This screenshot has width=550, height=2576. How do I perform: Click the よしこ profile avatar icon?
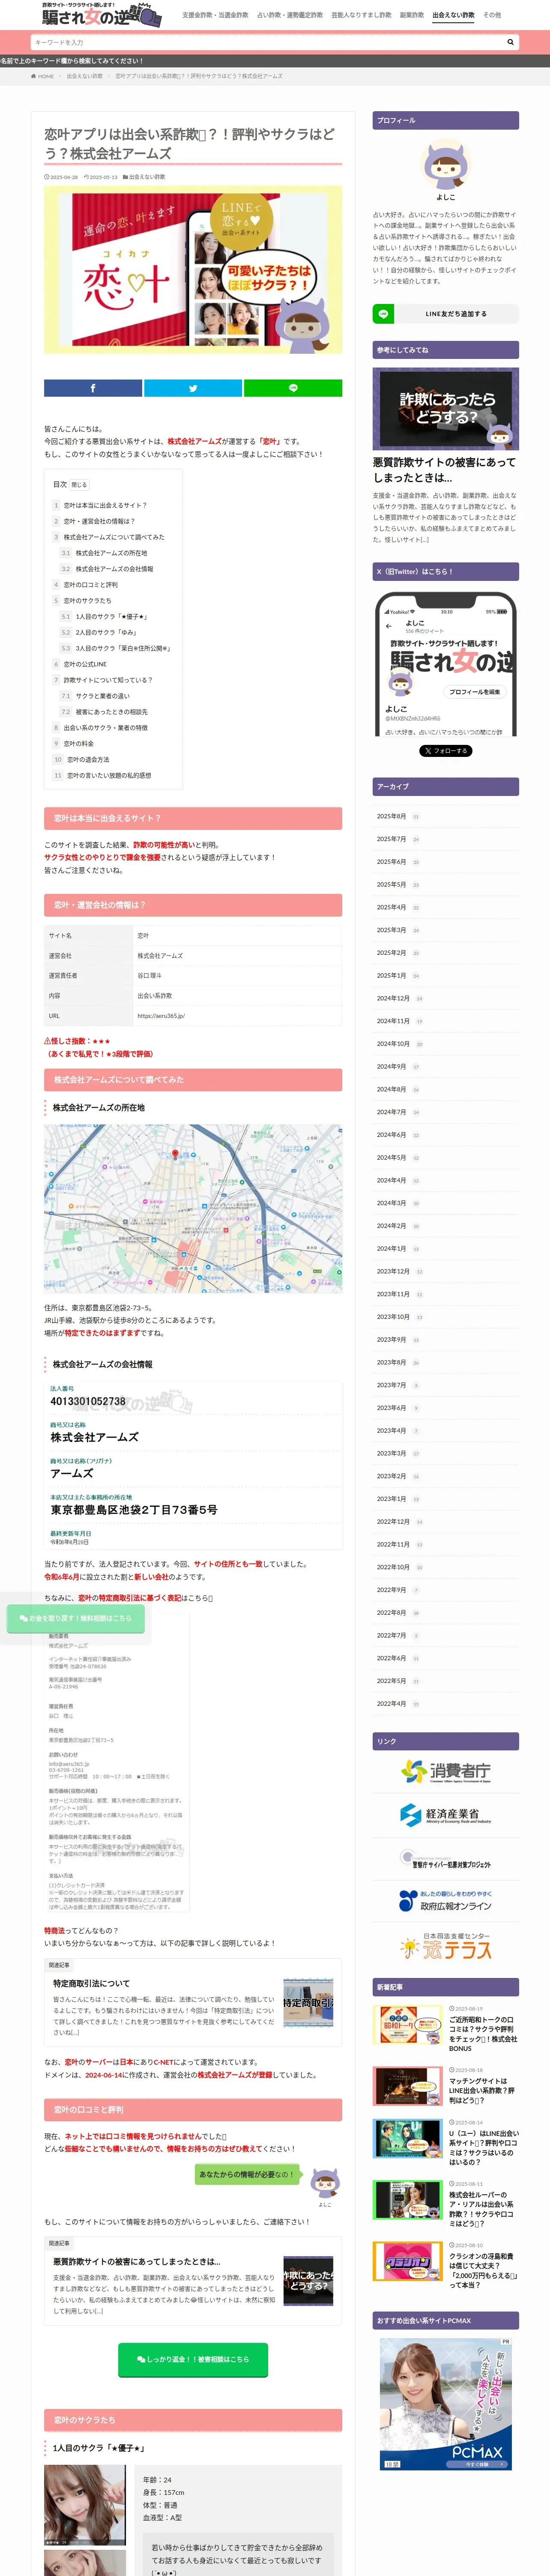tap(445, 165)
